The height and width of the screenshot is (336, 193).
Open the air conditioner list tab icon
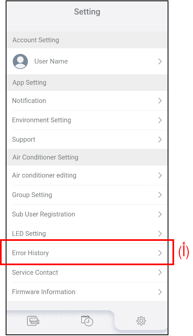[x=33, y=321]
